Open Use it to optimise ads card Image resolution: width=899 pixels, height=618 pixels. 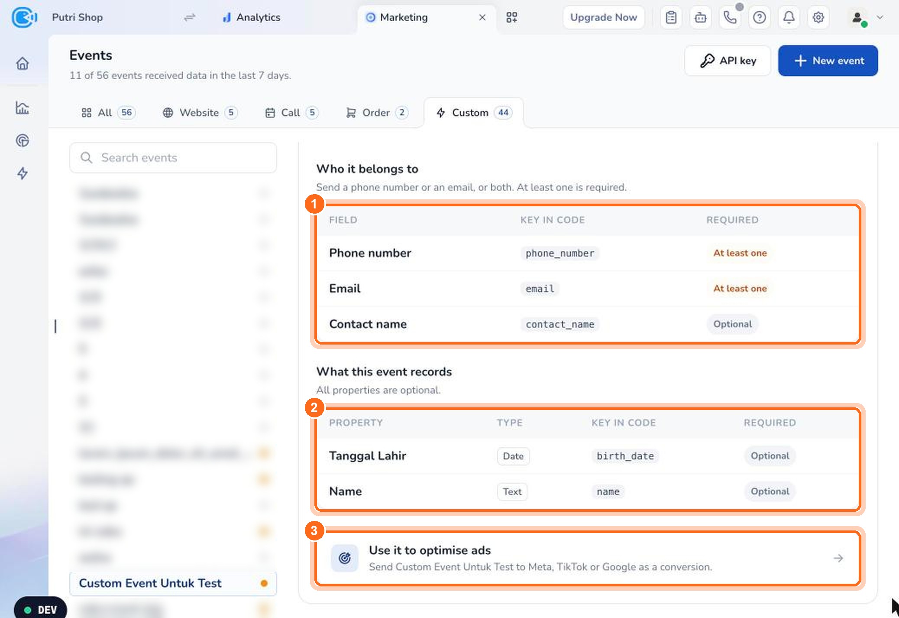[588, 558]
